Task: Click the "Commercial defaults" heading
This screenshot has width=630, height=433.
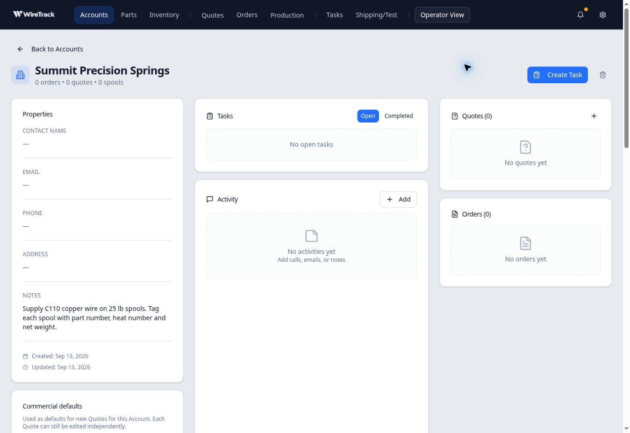Action: click(52, 406)
